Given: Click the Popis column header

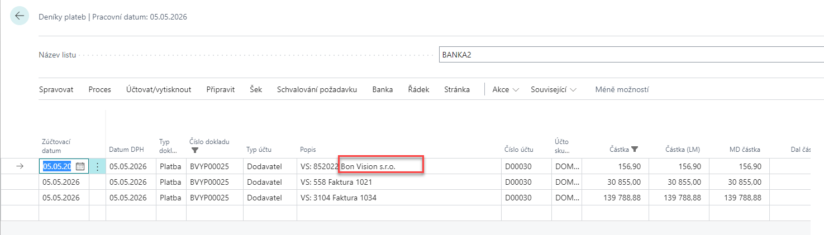Looking at the screenshot, I should (x=308, y=150).
